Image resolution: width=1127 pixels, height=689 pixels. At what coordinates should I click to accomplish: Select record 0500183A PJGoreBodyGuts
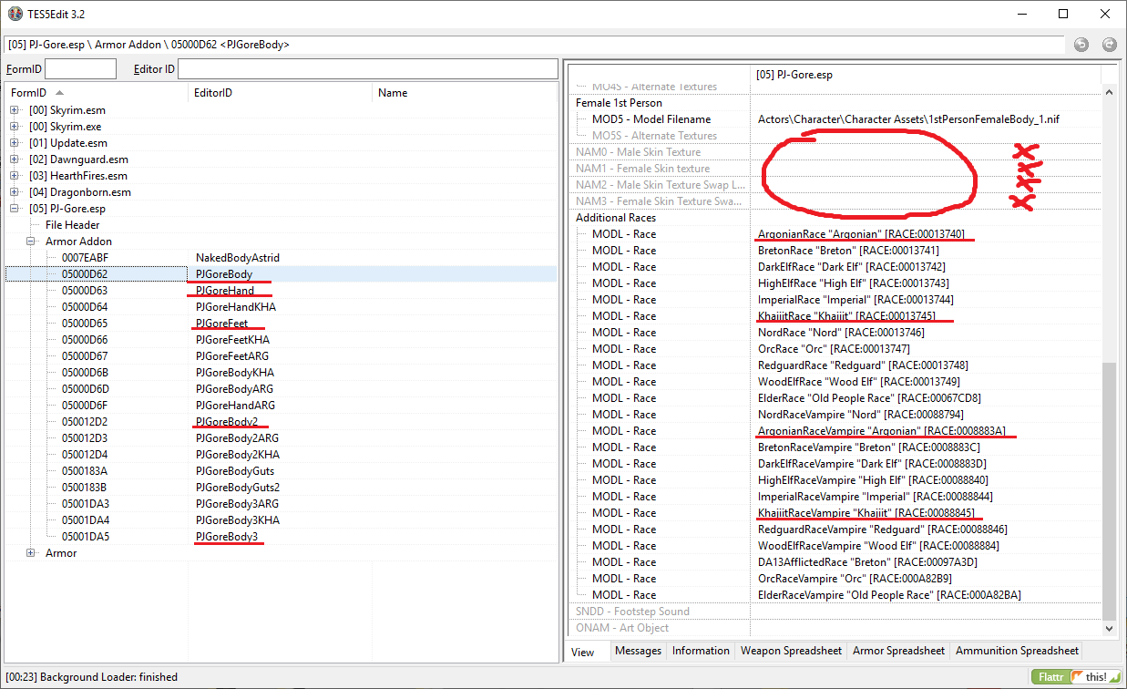click(281, 471)
